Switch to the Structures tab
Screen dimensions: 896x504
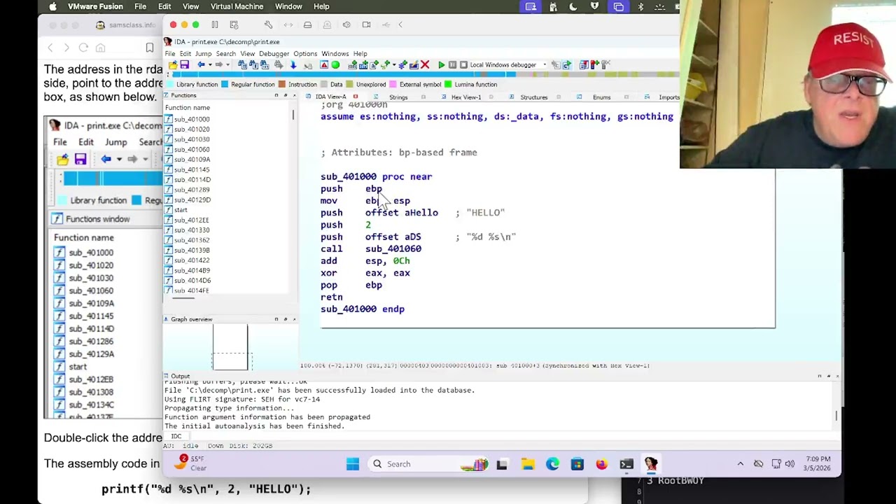pos(533,97)
